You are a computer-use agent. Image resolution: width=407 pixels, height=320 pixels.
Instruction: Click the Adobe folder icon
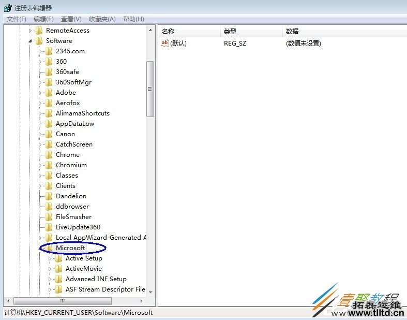(x=49, y=93)
